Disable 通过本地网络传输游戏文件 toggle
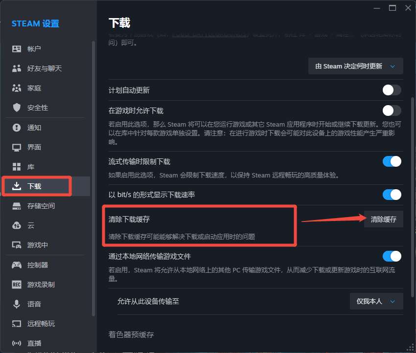This screenshot has width=416, height=353. [x=392, y=256]
